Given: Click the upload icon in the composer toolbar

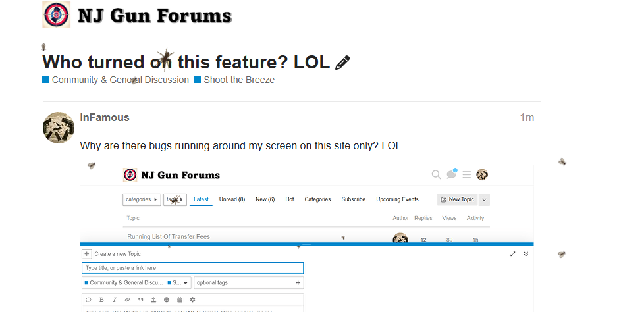Looking at the screenshot, I should [x=153, y=299].
